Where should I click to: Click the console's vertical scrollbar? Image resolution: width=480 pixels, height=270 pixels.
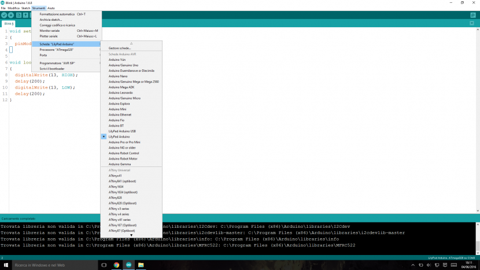pos(478,239)
